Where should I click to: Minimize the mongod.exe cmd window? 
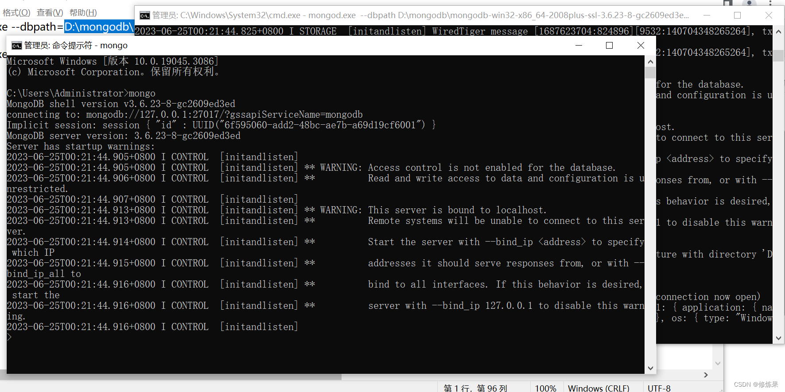point(707,15)
